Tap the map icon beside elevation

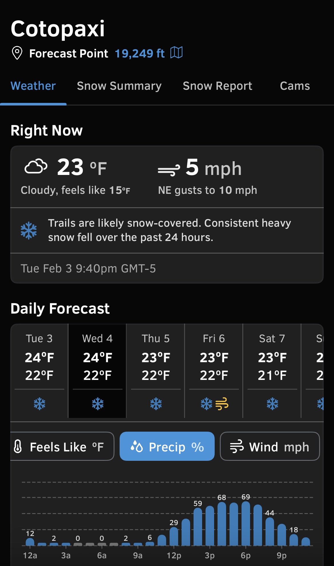pyautogui.click(x=176, y=53)
